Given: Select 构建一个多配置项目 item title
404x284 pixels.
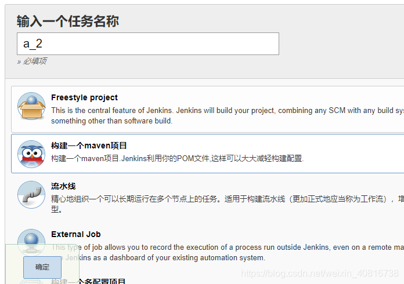Looking at the screenshot, I should pos(88,281).
